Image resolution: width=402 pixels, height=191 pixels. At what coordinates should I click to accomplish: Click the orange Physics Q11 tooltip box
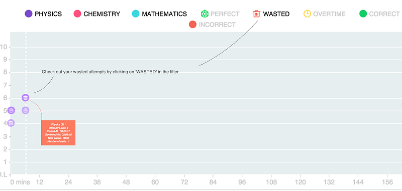[x=58, y=133]
